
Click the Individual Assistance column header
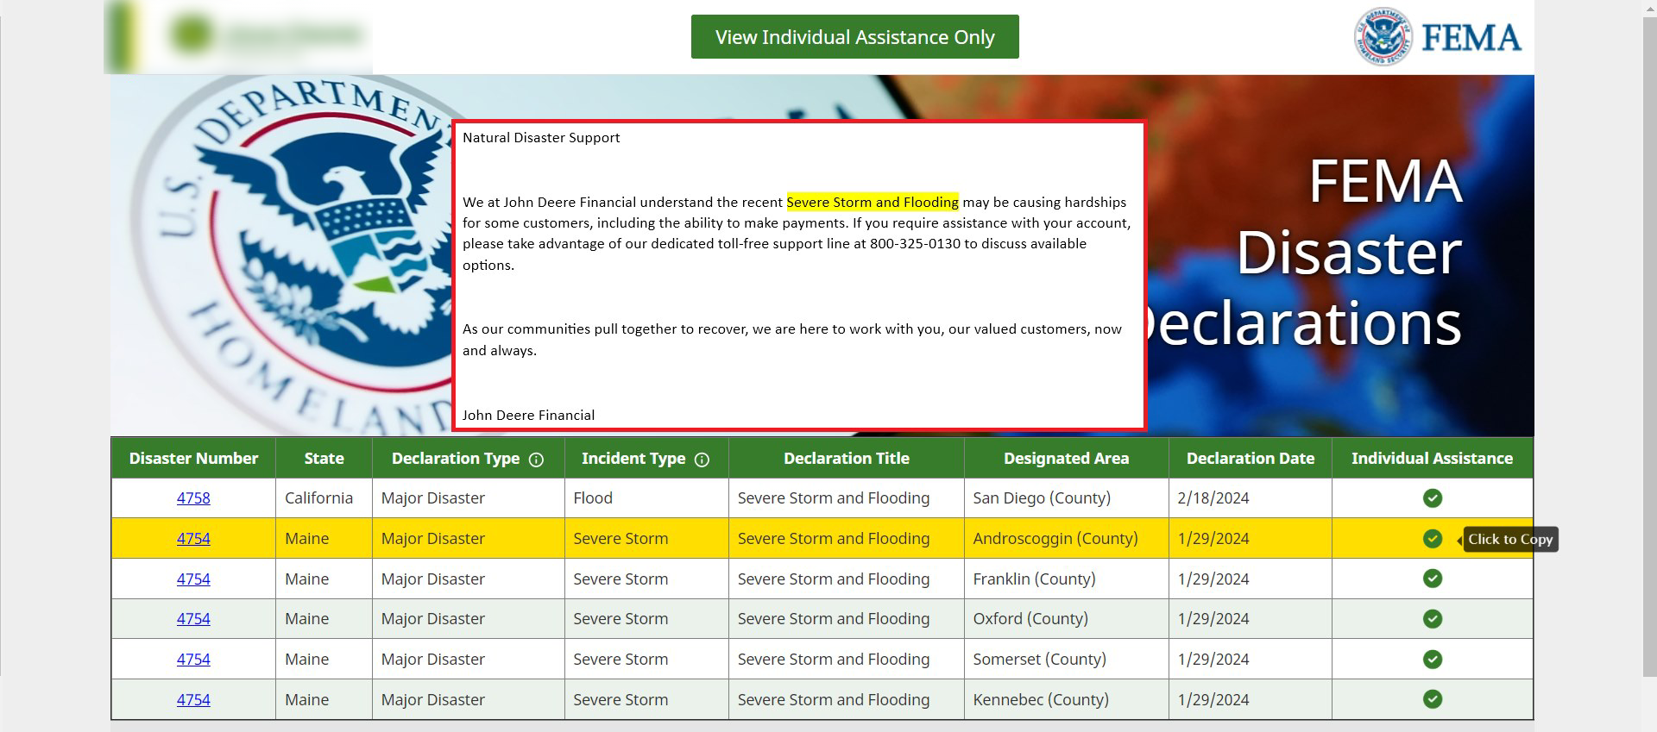pyautogui.click(x=1432, y=459)
